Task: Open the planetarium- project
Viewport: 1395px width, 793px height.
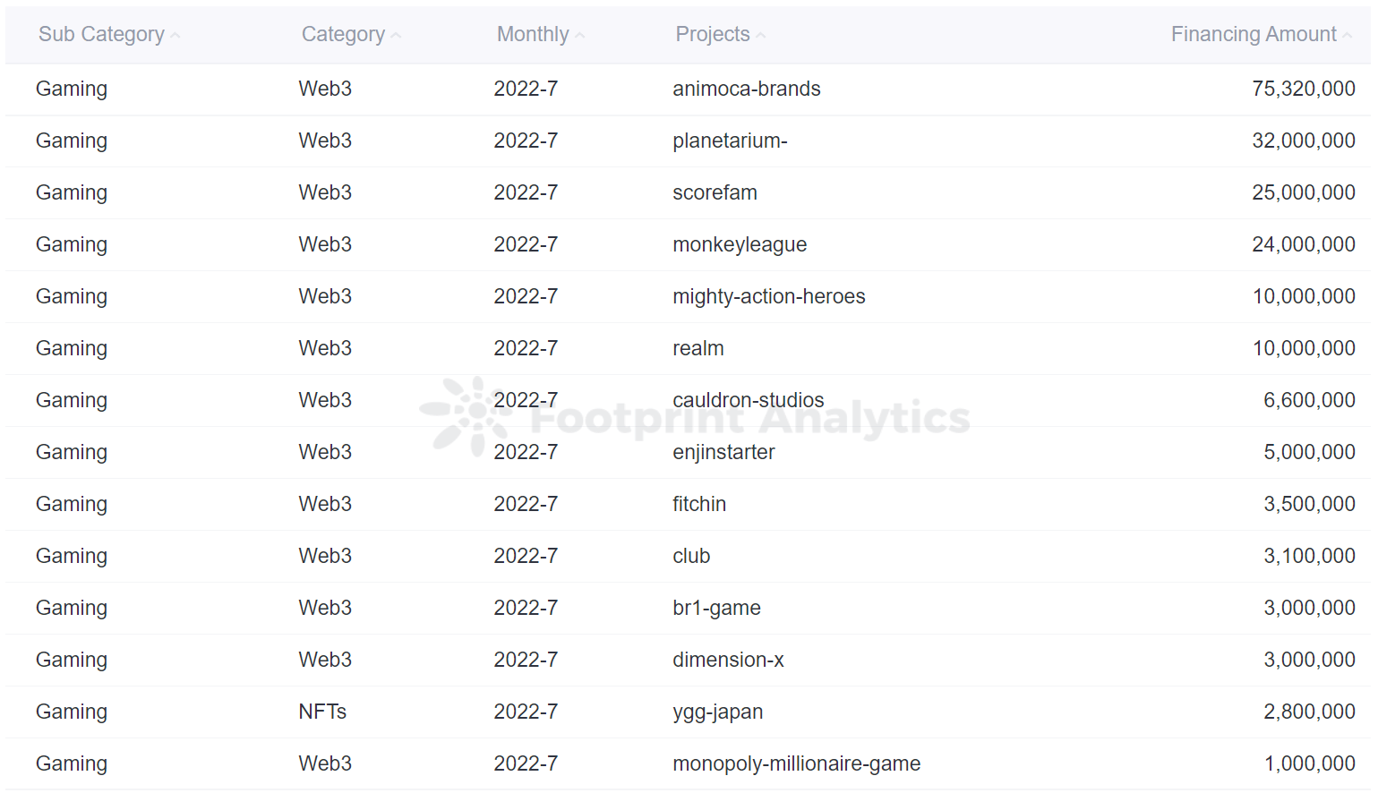Action: (730, 141)
